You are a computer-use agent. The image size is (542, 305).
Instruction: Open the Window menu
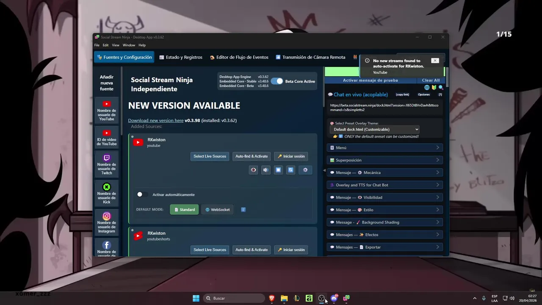(x=129, y=45)
